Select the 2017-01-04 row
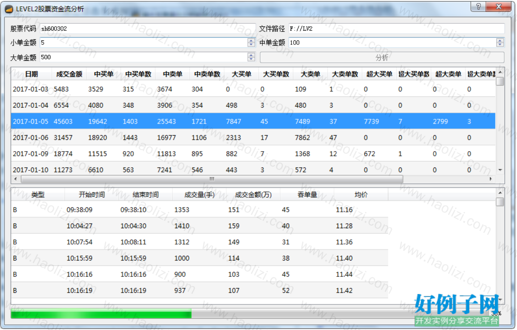Viewport: 517px width, 330px height. [x=253, y=105]
